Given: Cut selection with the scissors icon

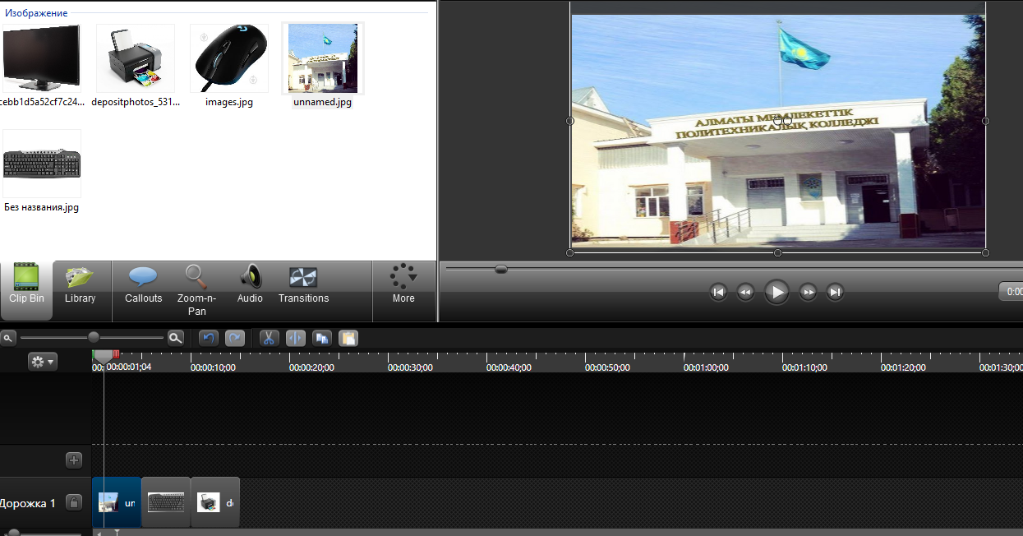Looking at the screenshot, I should (269, 337).
